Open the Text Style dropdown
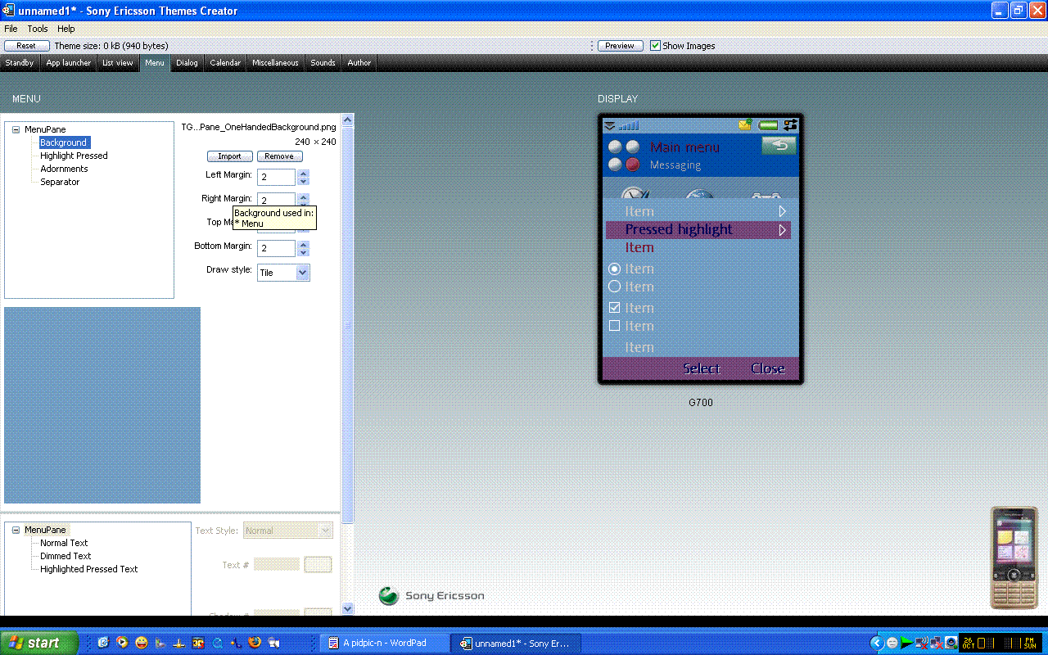Viewport: 1048px width, 655px height. (326, 531)
